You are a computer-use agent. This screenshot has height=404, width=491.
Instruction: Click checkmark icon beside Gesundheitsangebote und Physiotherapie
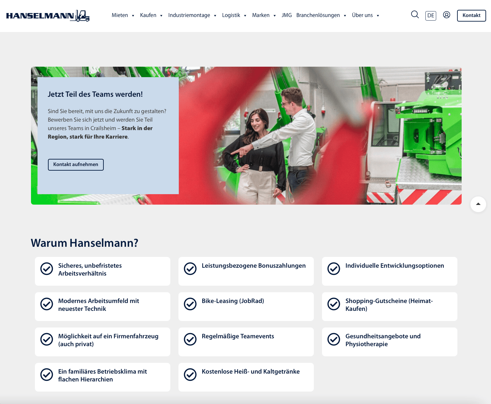334,339
